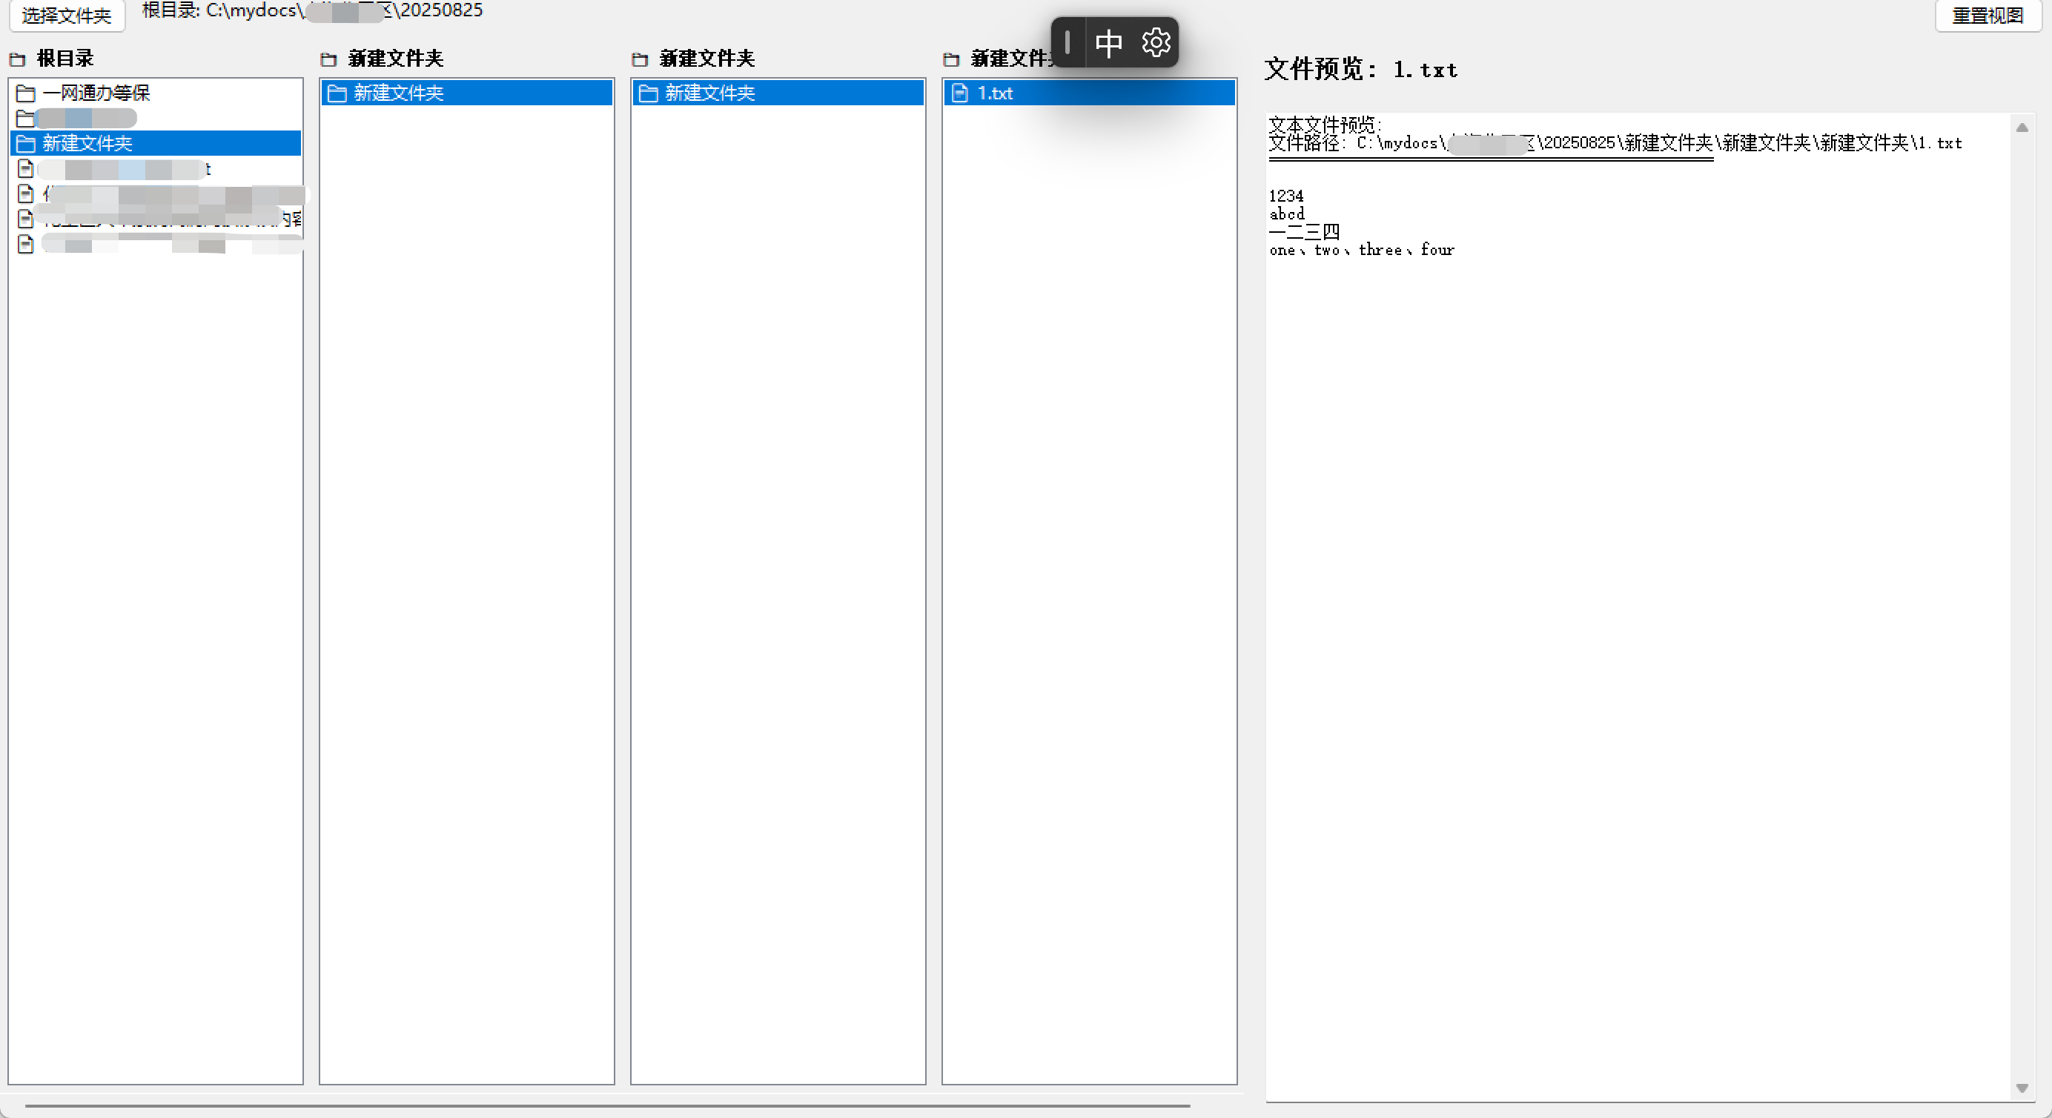2052x1118 pixels.
Task: Click folder icon in second column header
Action: click(x=328, y=59)
